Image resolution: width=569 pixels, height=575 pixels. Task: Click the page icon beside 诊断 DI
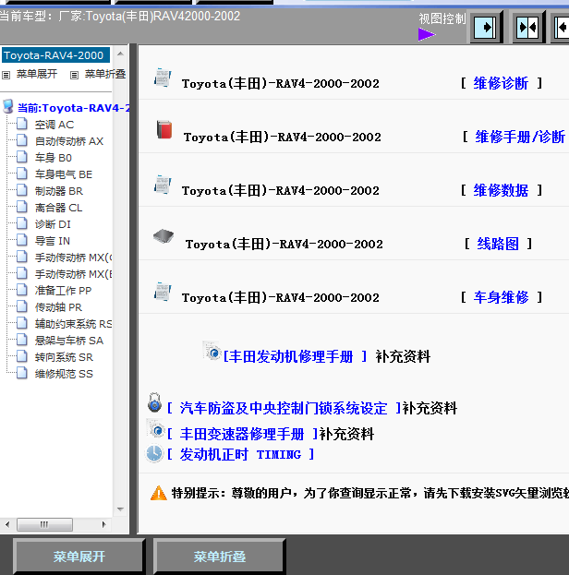pyautogui.click(x=22, y=223)
